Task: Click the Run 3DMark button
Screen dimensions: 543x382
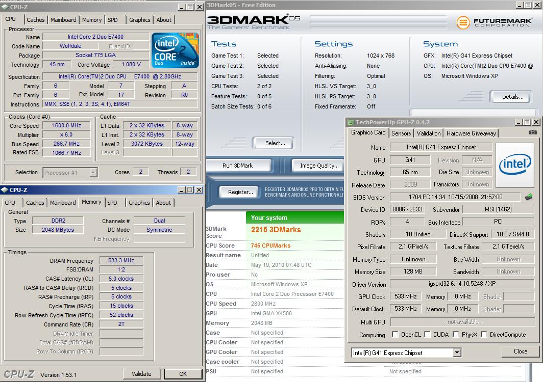Action: coord(238,166)
